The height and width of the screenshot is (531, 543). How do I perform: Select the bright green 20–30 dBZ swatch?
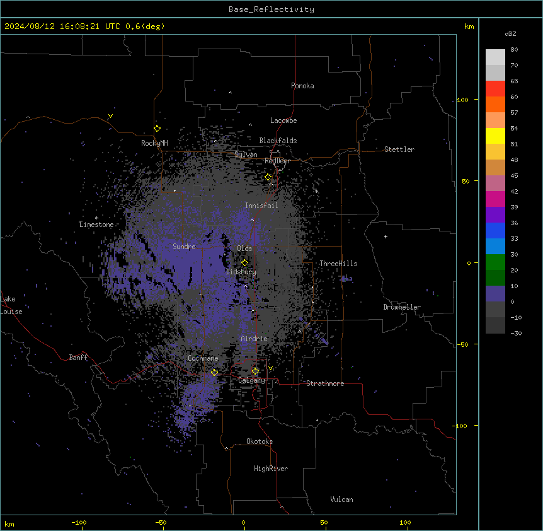pos(495,262)
